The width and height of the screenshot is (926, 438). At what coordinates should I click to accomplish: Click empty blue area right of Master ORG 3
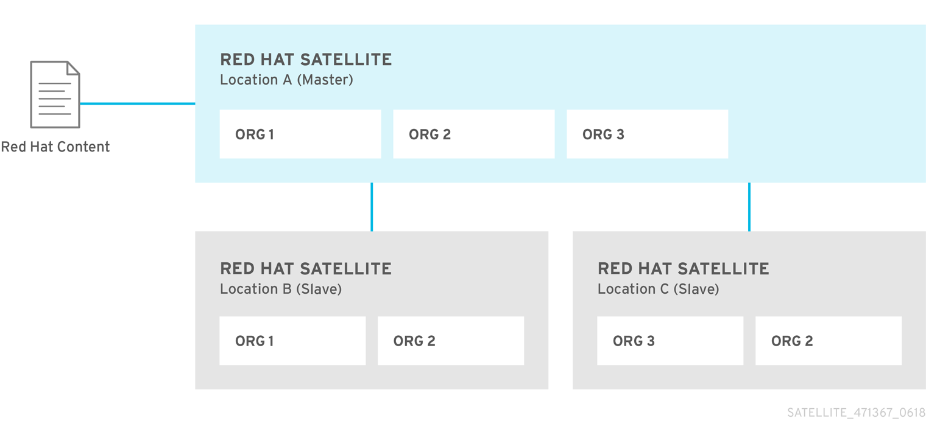pyautogui.click(x=825, y=134)
